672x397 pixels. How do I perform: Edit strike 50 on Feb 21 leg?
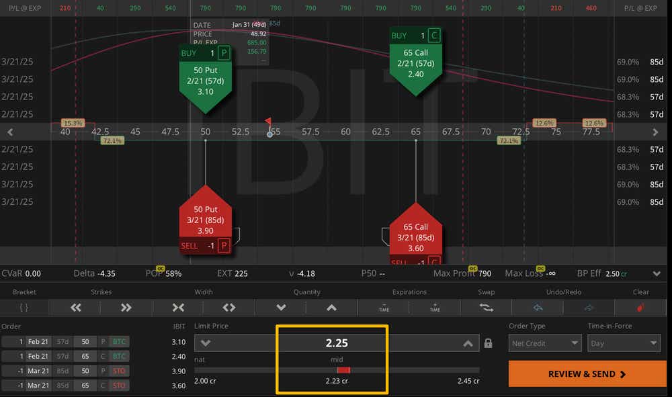click(85, 342)
